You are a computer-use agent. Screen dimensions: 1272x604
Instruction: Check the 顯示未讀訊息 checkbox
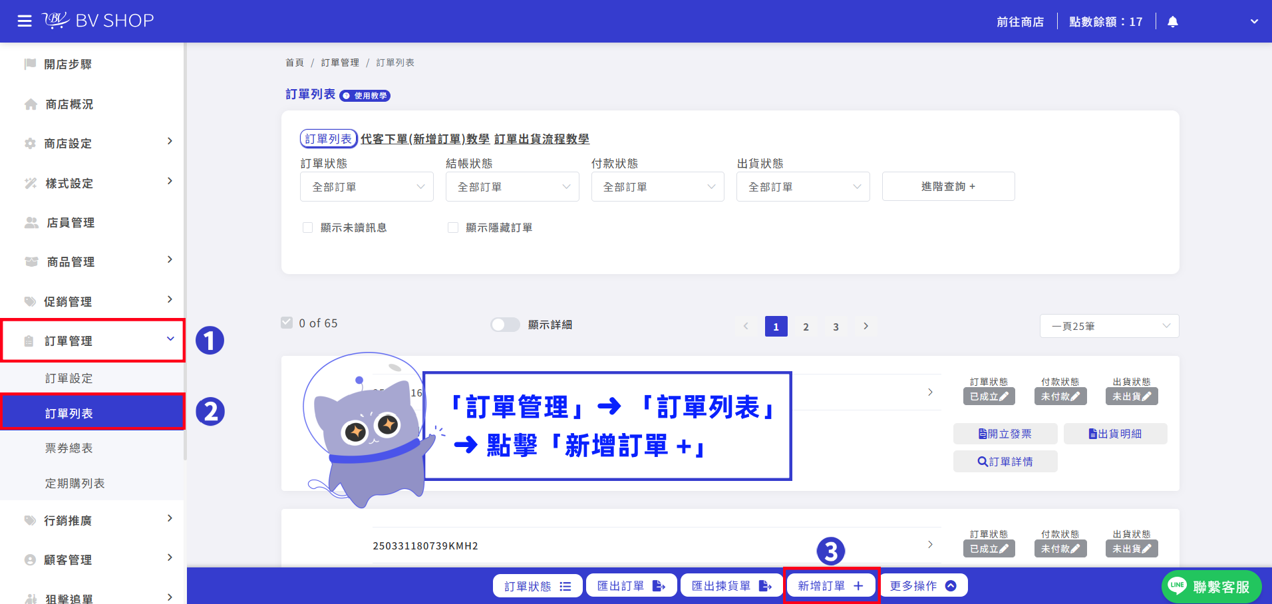[x=307, y=227]
